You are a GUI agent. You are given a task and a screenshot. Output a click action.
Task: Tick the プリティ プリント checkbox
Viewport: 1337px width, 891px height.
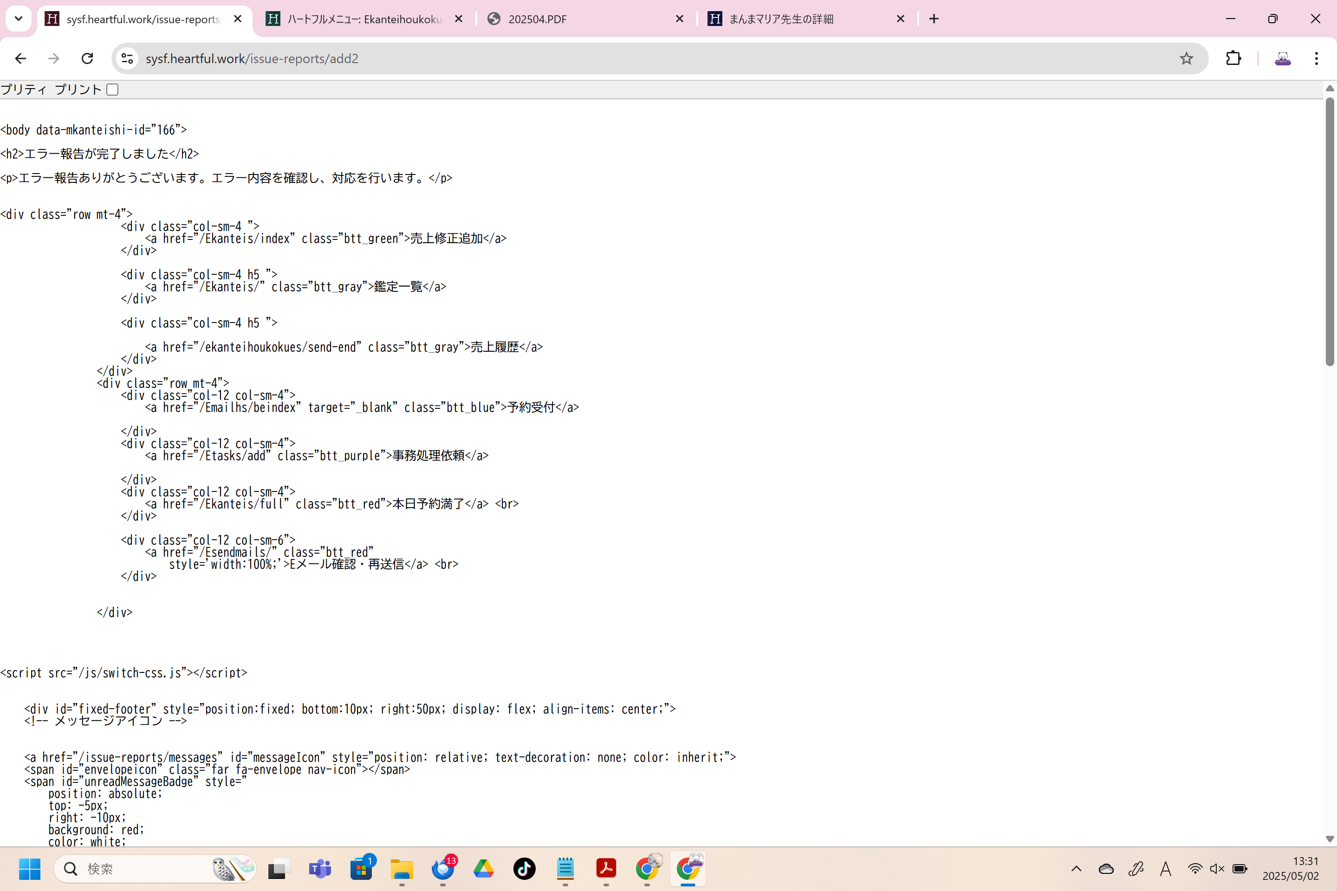coord(112,90)
